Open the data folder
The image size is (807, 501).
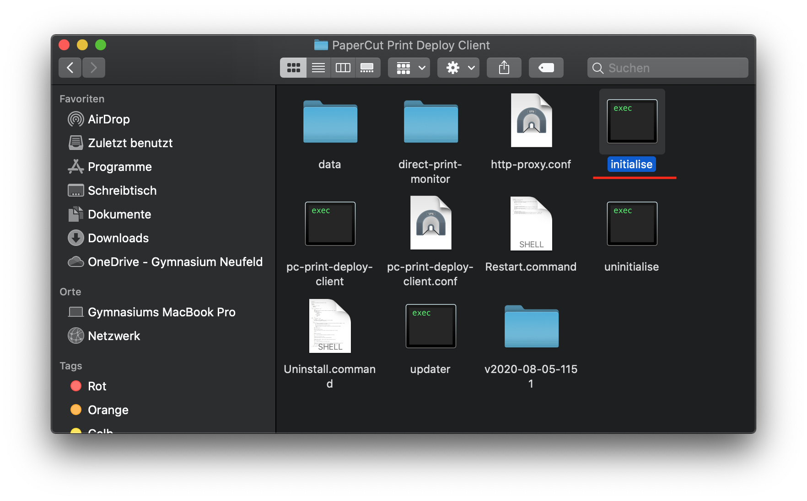point(330,122)
